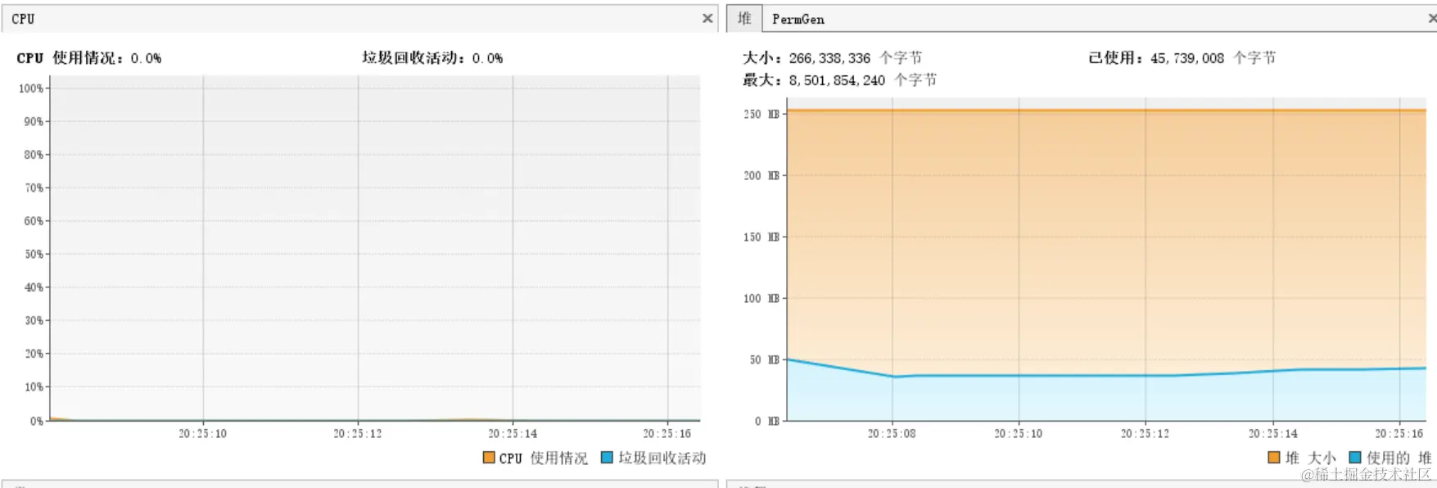Click the 使用的 堆 legend label
The height and width of the screenshot is (488, 1437).
click(x=1399, y=458)
